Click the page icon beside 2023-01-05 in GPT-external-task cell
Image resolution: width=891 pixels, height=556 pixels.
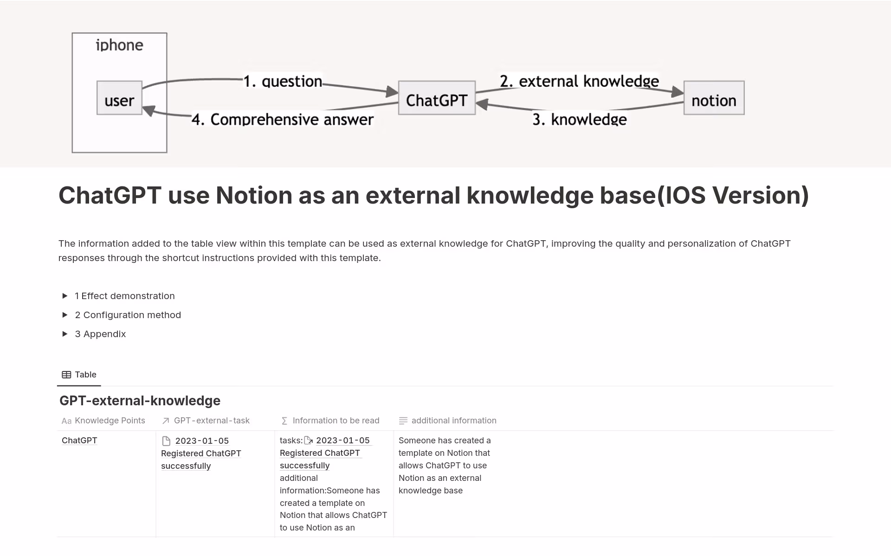click(x=166, y=441)
